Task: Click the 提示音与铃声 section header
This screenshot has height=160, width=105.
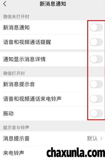Action: tap(16, 128)
